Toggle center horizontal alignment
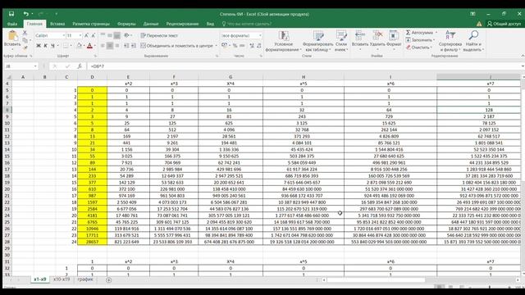The height and width of the screenshot is (295, 525). pos(109,46)
